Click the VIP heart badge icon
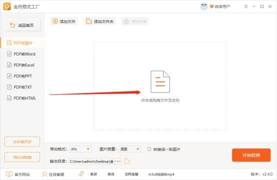 [x=211, y=6]
